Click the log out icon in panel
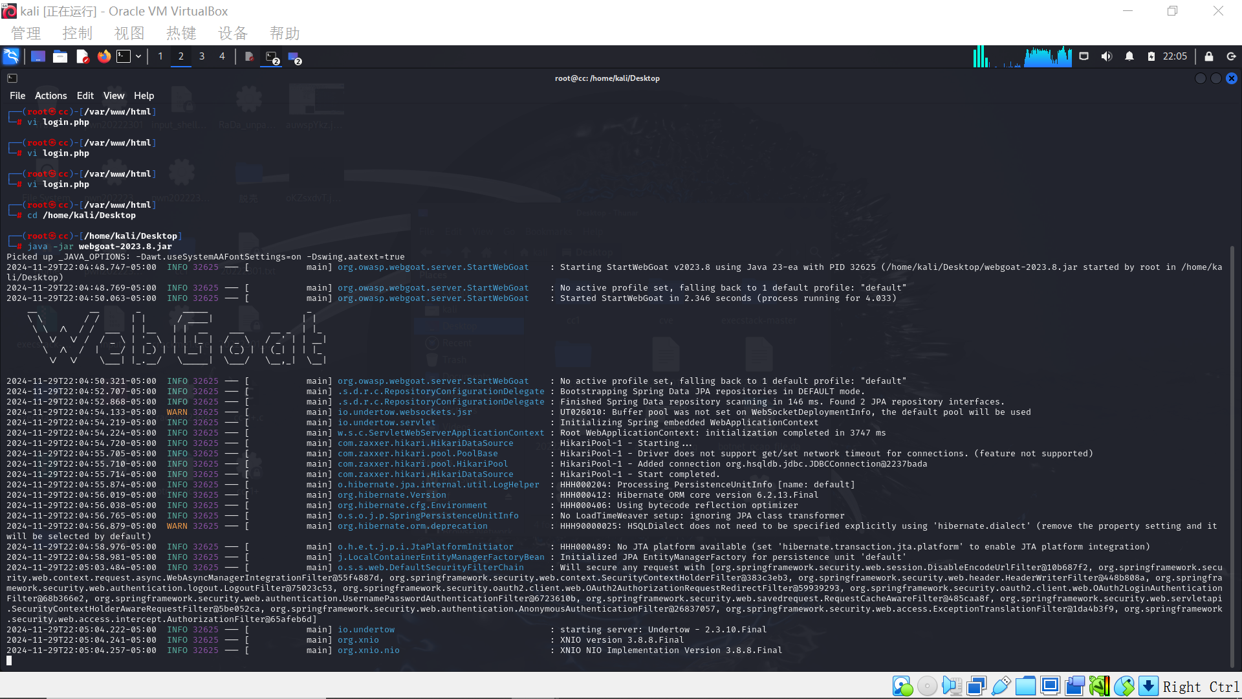1242x699 pixels. (1232, 56)
